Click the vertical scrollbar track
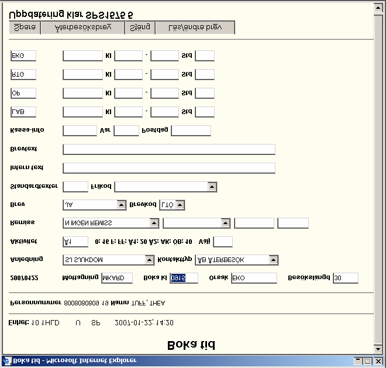The image size is (386, 368). coord(378,180)
